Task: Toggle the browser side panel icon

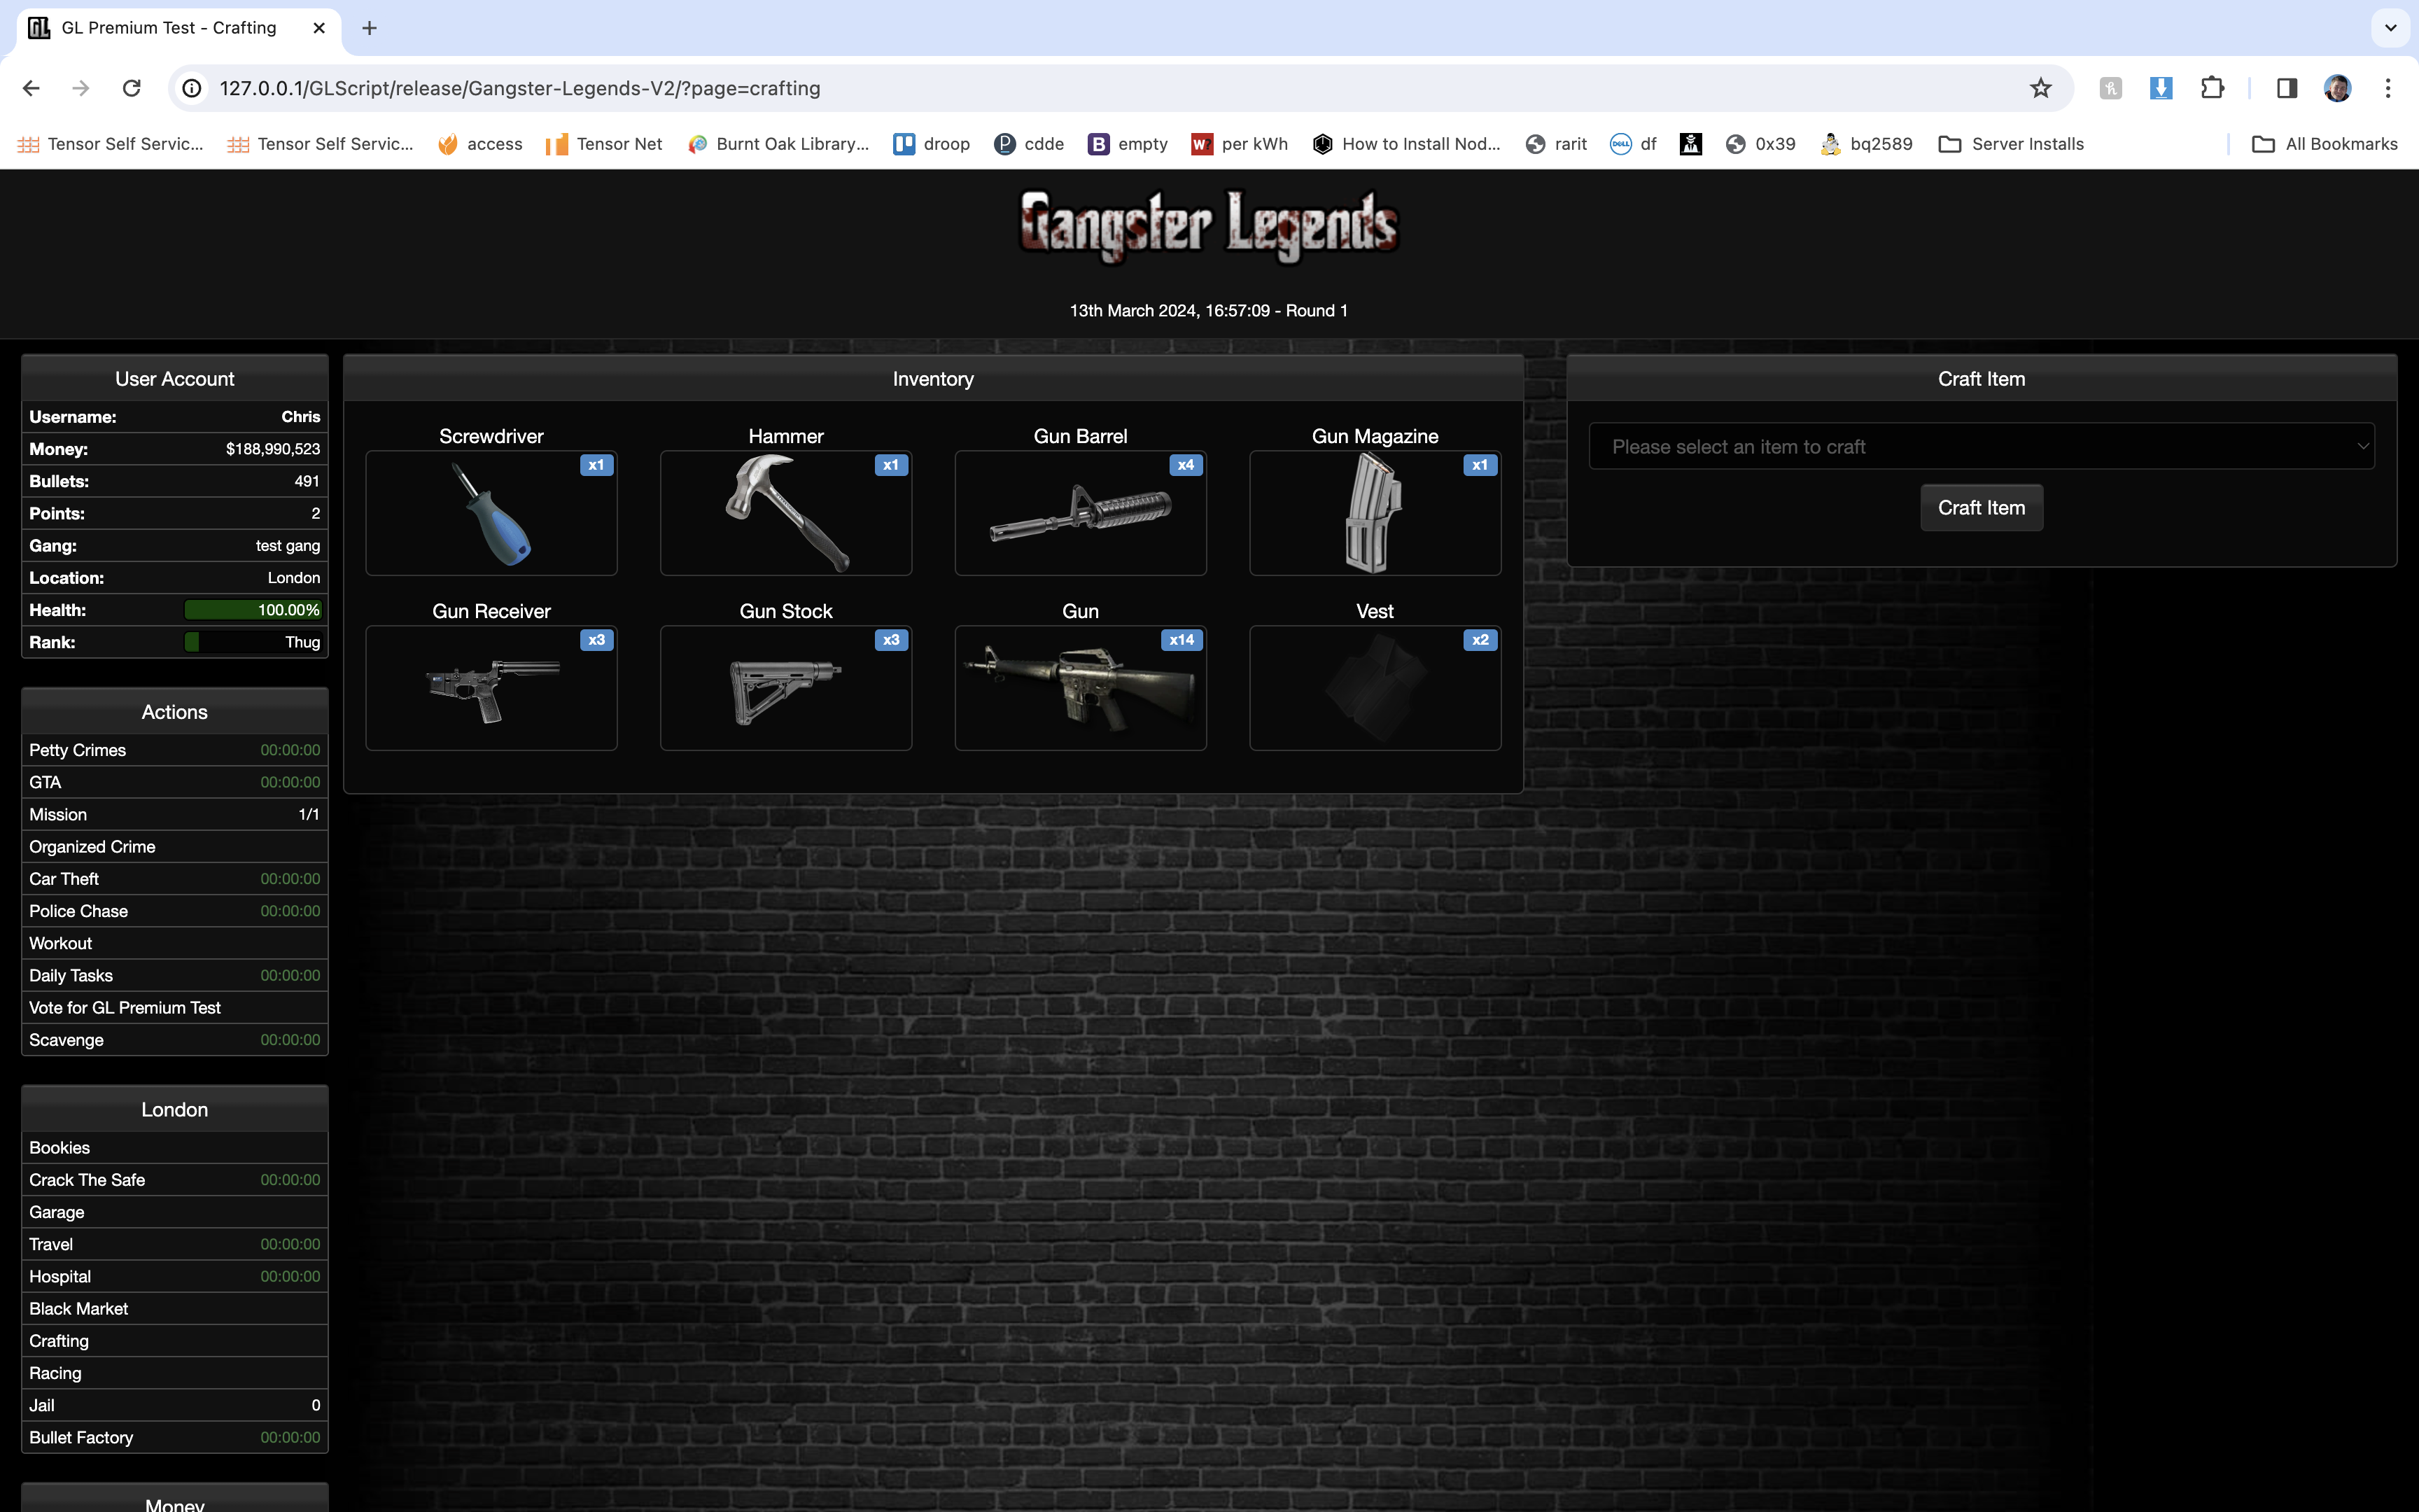Action: coord(2286,88)
